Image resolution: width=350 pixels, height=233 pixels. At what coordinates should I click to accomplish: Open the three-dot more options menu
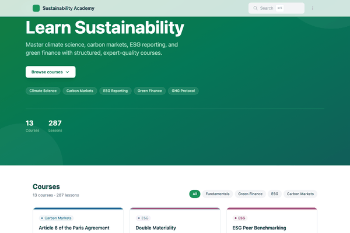pos(313,8)
